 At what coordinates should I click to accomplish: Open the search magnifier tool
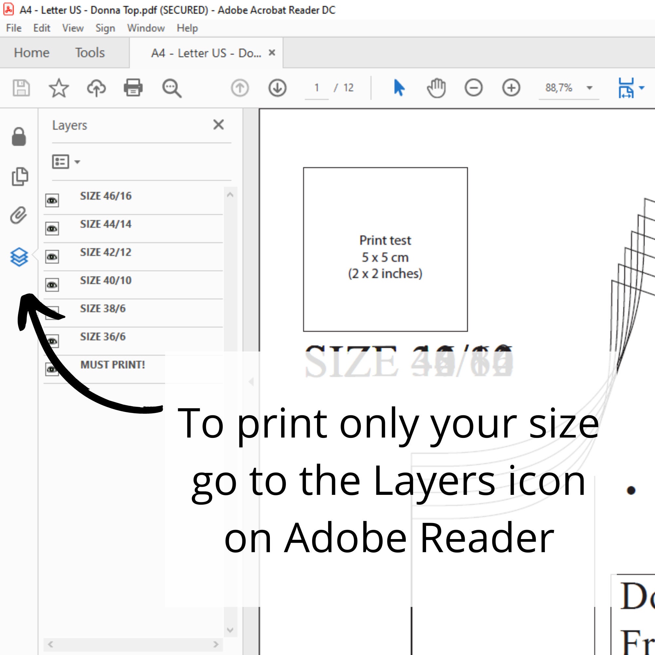point(172,88)
